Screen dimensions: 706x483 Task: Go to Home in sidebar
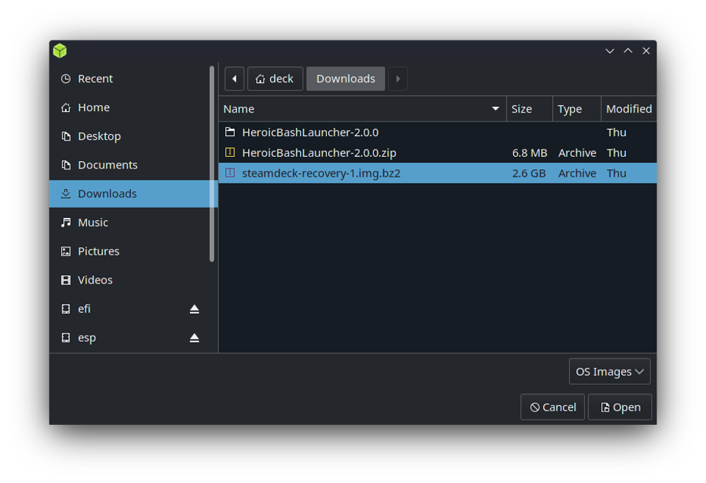click(130, 107)
